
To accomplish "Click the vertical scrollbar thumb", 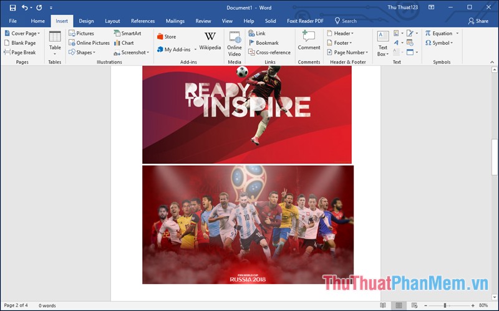I will tap(494, 157).
